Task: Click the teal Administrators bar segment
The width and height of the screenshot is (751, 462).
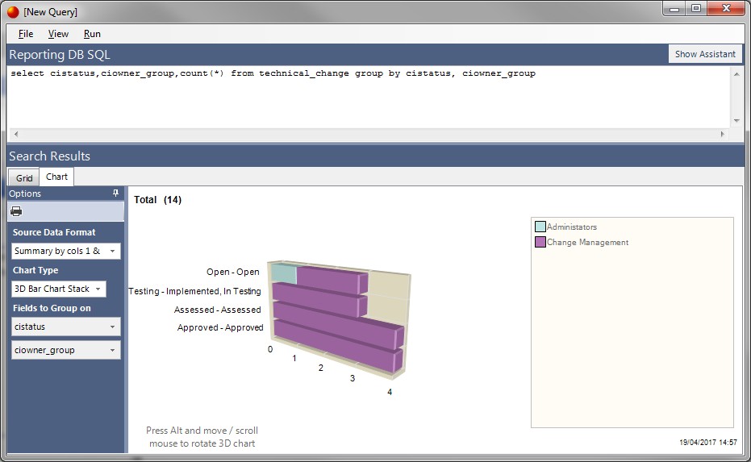Action: tap(284, 273)
